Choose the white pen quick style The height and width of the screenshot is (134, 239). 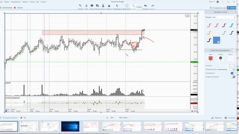pos(217,33)
